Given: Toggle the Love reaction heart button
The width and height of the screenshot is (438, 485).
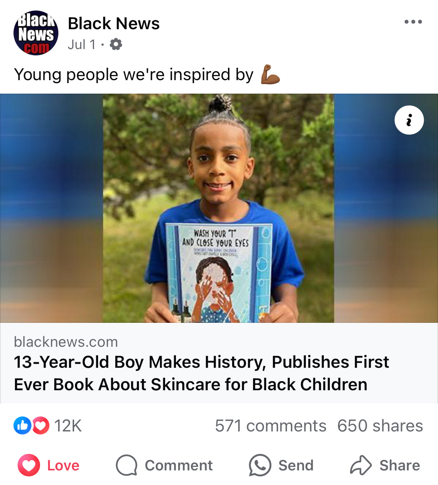Looking at the screenshot, I should coord(29,465).
